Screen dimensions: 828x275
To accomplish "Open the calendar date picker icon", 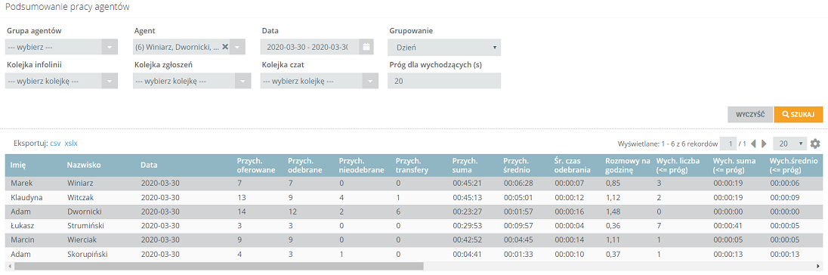I will point(367,47).
